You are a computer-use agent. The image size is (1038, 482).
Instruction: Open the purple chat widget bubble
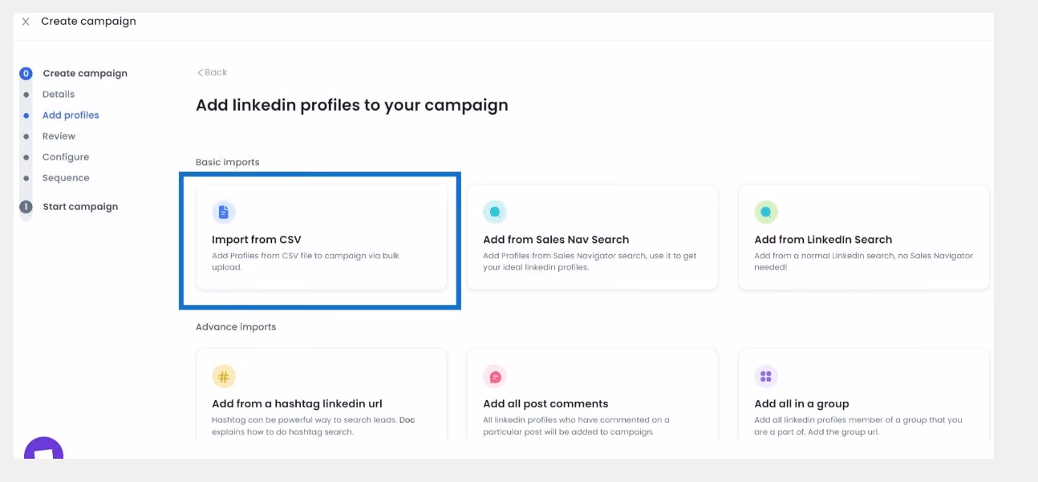point(43,449)
